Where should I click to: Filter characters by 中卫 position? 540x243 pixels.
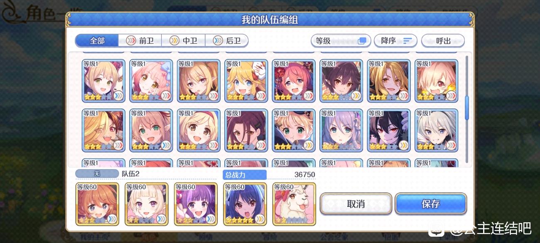(x=183, y=41)
